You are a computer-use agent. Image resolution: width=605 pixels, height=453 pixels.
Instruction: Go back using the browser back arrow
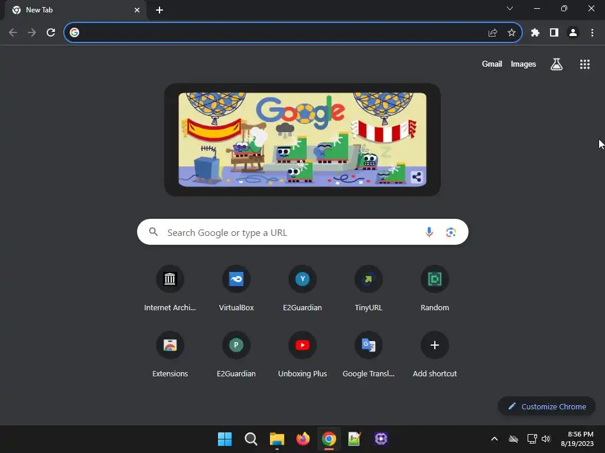coord(13,33)
